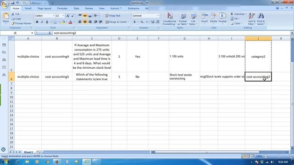
Task: Switch to the Data tab
Action: pos(76,8)
